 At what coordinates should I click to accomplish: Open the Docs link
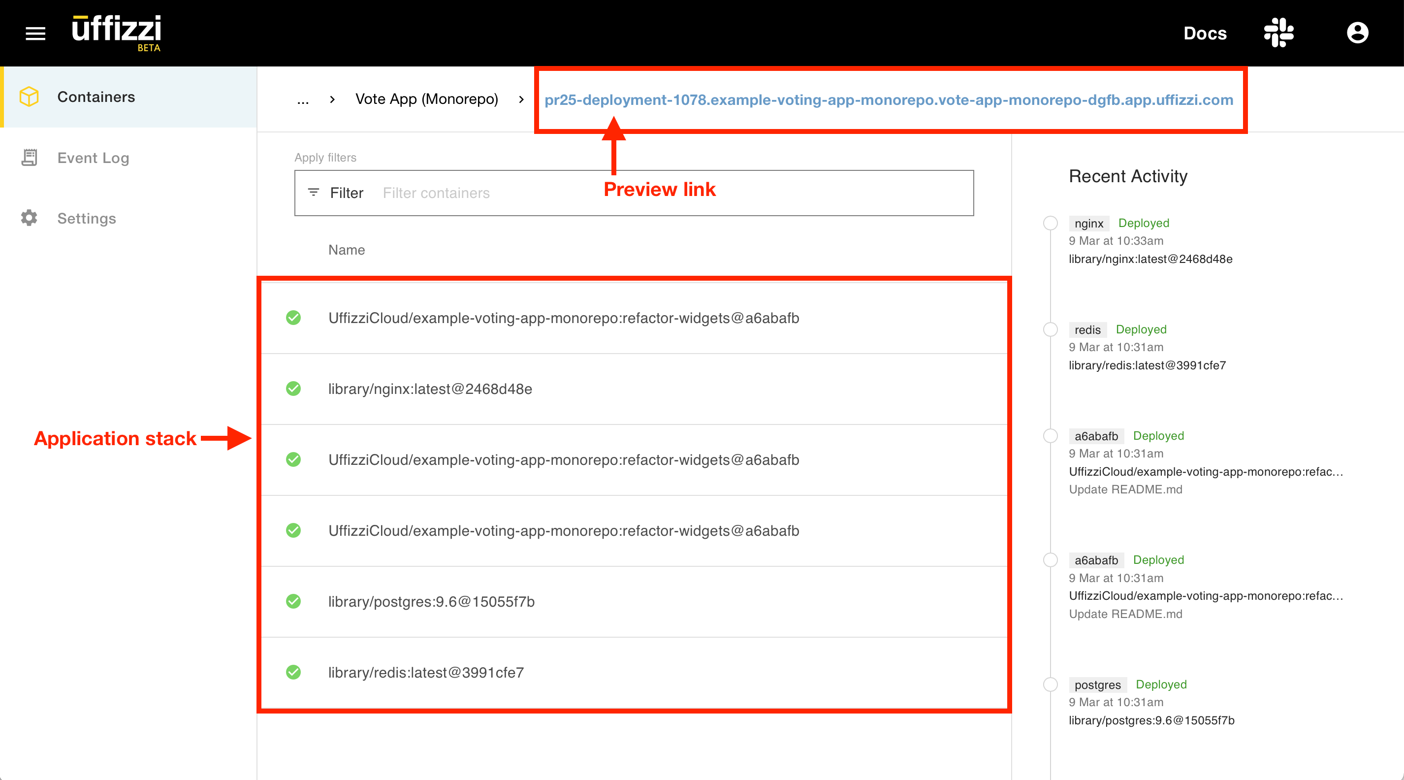tap(1205, 33)
